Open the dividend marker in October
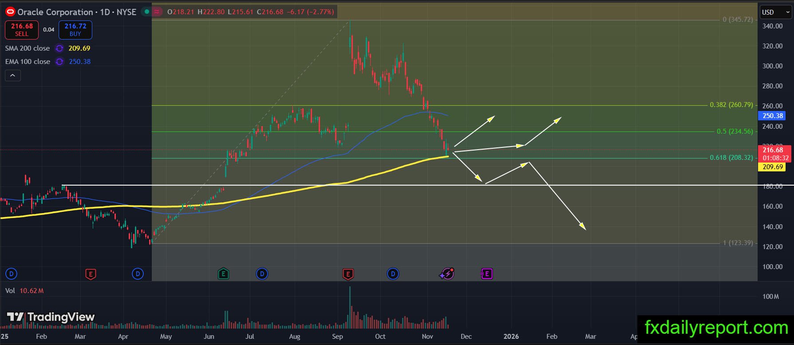This screenshot has width=794, height=345. pos(393,274)
